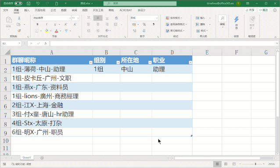Toggle Align Left button
The image size is (280, 168).
(89, 24)
